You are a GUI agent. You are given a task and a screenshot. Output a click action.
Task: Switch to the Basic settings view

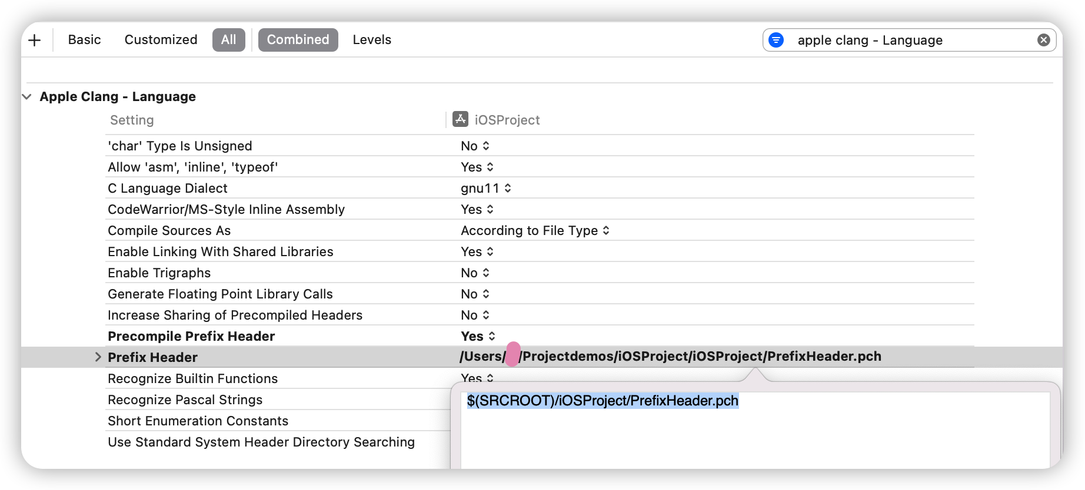[x=84, y=39]
